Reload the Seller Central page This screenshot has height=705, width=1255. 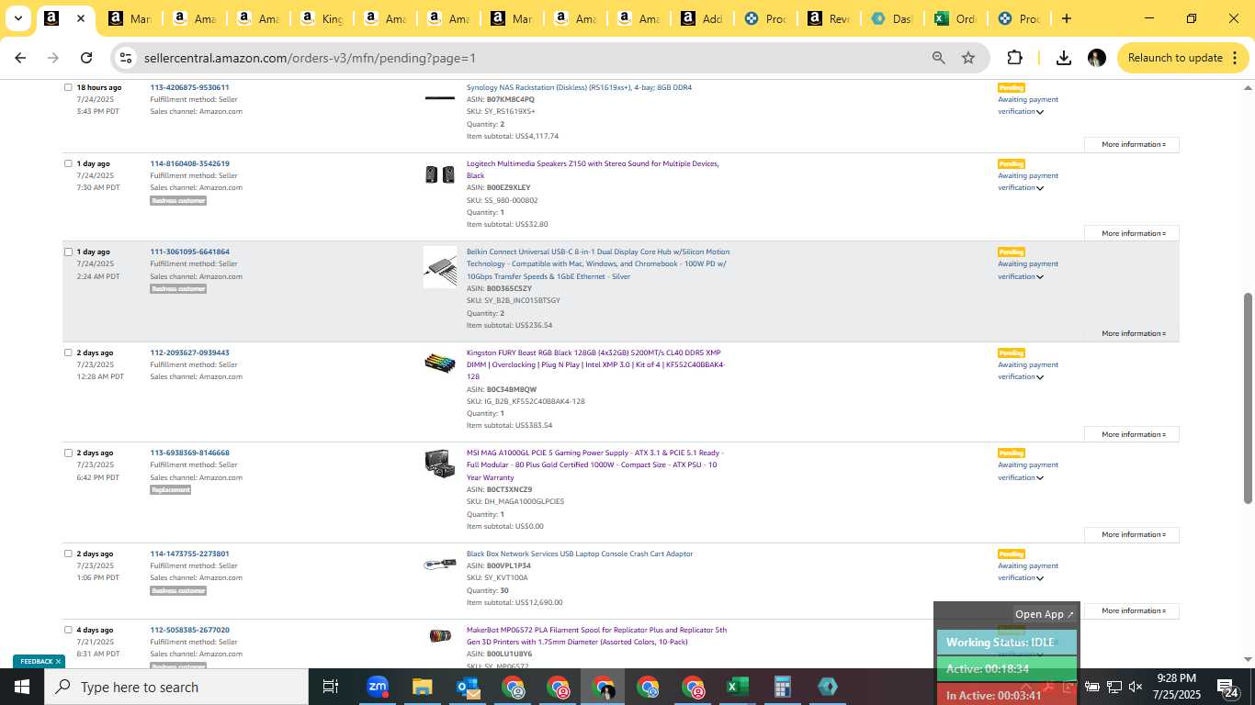[x=86, y=58]
